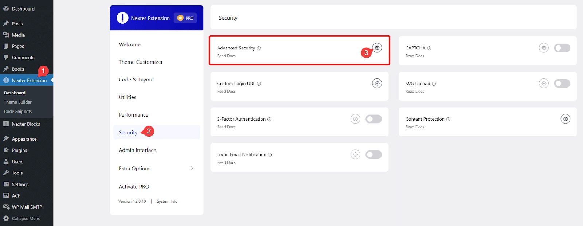This screenshot has width=583, height=226.
Task: Click the PRO badge in the header
Action: point(185,17)
